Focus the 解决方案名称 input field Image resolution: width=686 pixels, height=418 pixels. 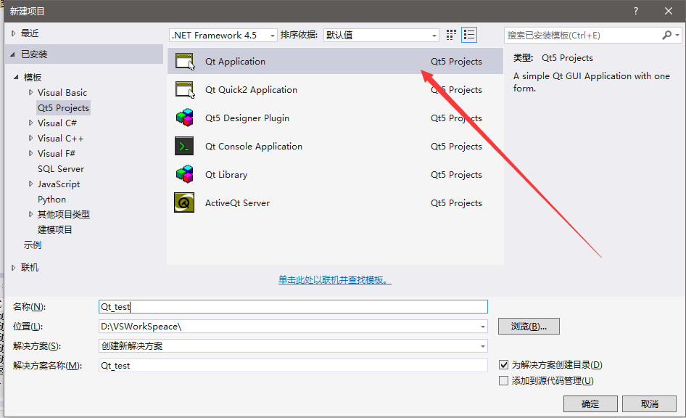click(x=293, y=366)
